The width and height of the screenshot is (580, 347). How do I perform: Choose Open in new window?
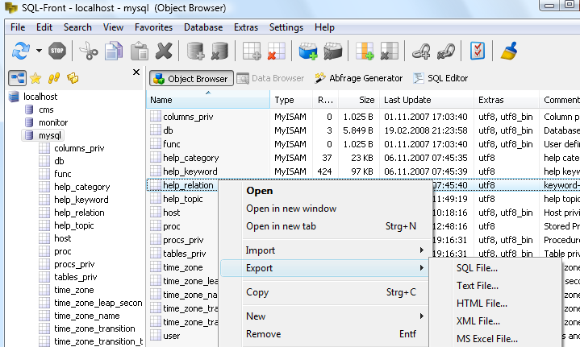click(291, 209)
